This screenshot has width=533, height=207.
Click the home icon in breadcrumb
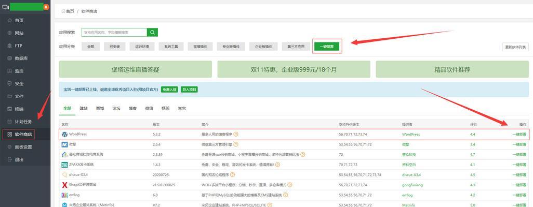click(63, 11)
